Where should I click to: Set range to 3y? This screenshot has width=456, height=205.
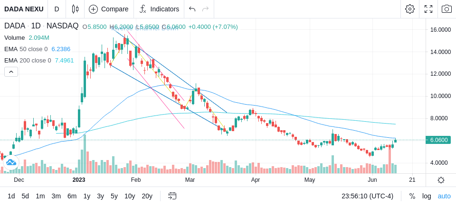pyautogui.click(x=100, y=196)
